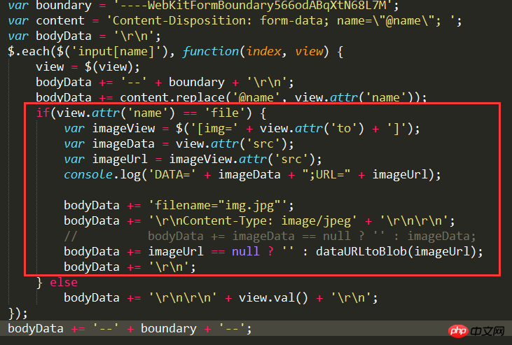The height and width of the screenshot is (345, 512).
Task: Click the 'file' string in the if condition
Action: click(x=225, y=113)
